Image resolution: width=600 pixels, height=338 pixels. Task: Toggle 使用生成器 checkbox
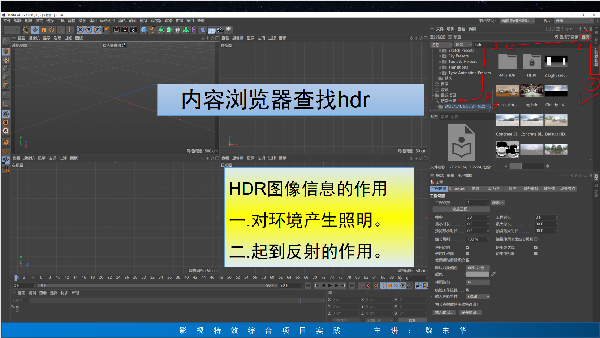click(x=467, y=254)
